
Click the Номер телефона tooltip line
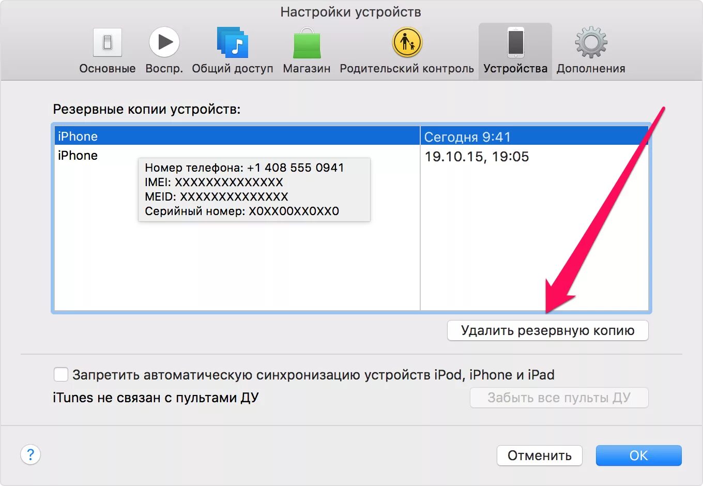(x=244, y=168)
